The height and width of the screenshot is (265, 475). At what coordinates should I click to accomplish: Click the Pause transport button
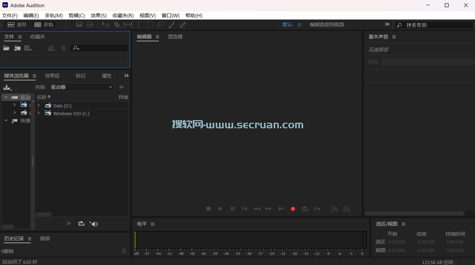click(x=233, y=209)
